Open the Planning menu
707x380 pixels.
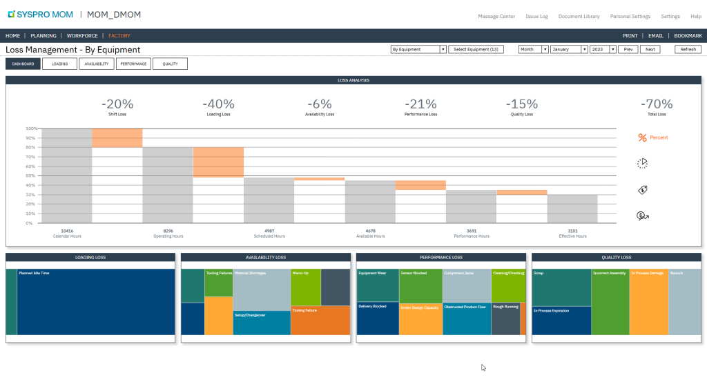43,36
